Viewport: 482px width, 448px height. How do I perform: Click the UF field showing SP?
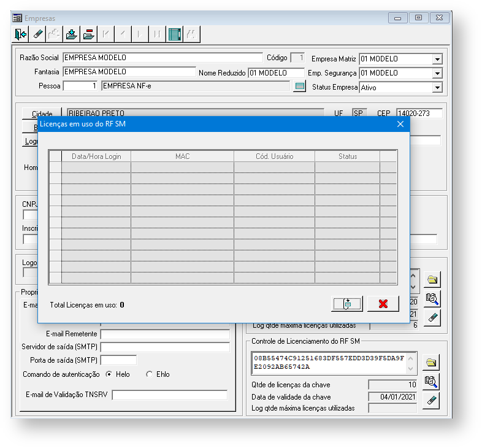(359, 114)
